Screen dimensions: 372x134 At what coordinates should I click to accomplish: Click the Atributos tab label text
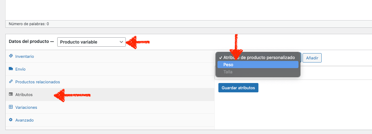click(24, 95)
